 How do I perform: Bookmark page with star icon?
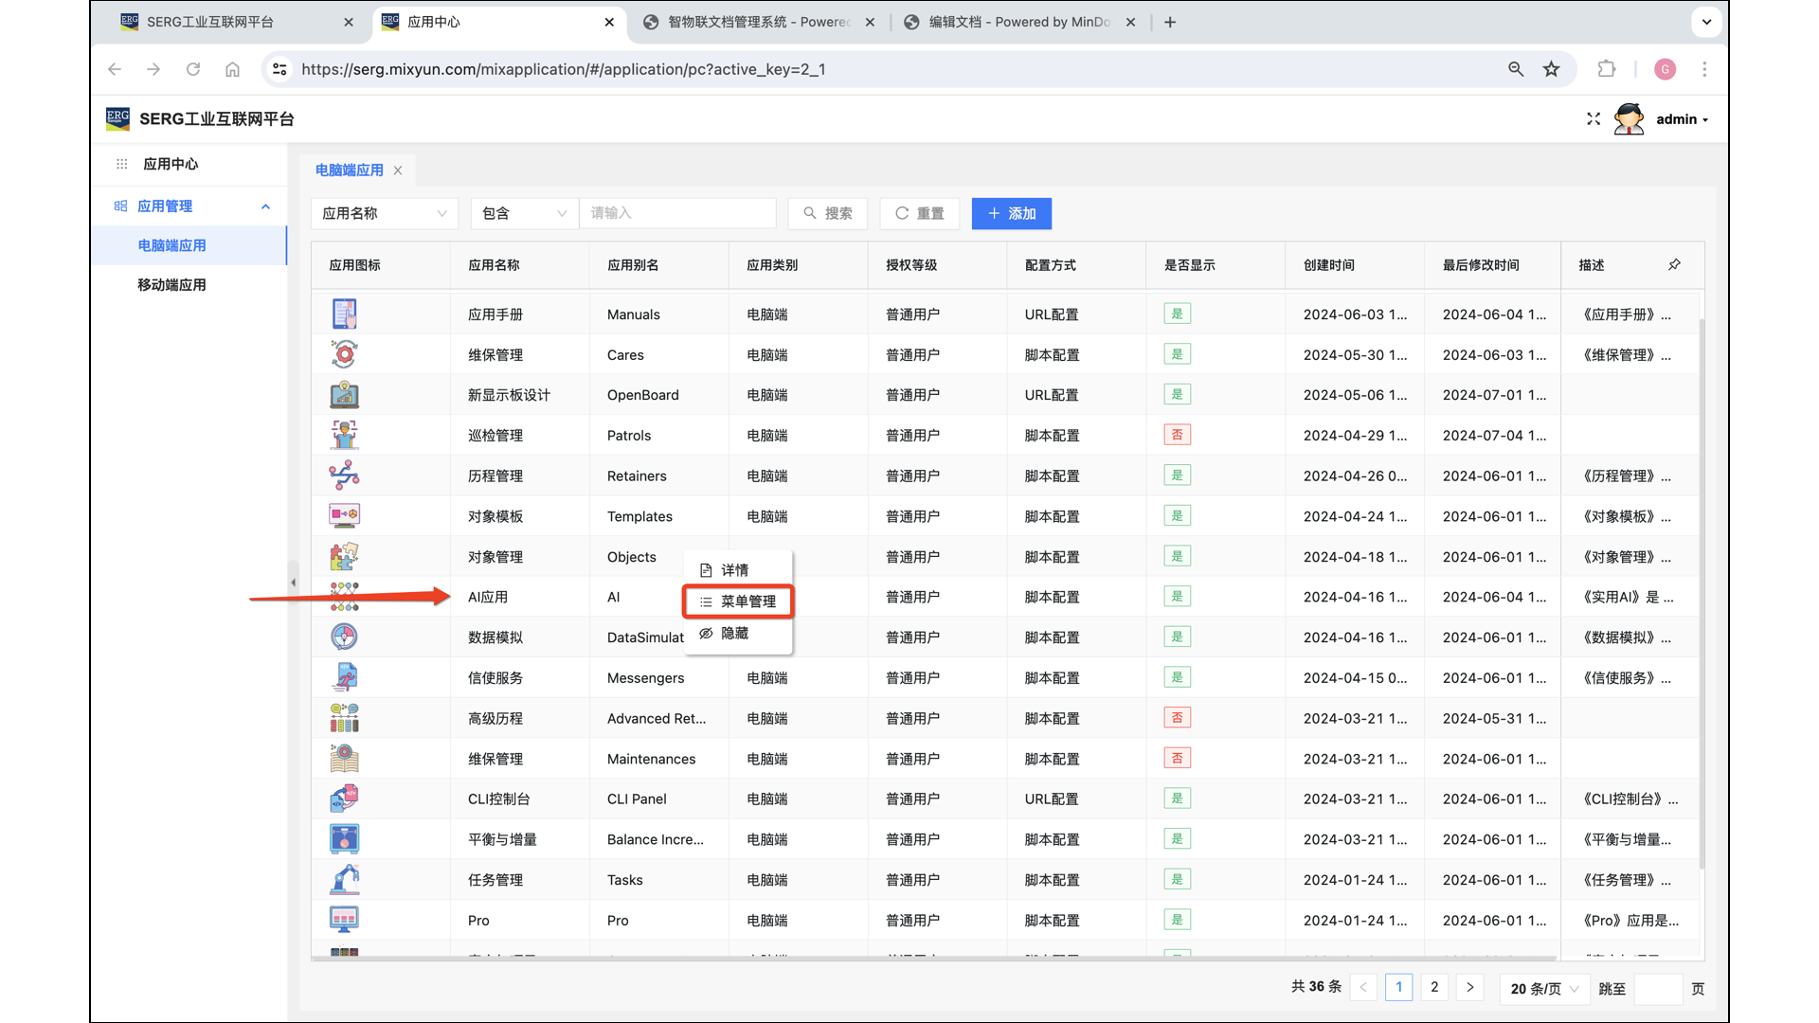(1551, 69)
